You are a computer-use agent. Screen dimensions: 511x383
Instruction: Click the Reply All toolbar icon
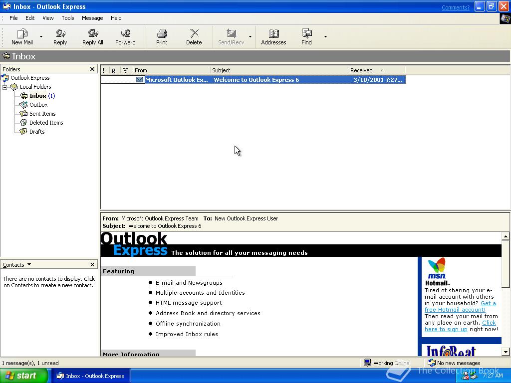pyautogui.click(x=93, y=33)
